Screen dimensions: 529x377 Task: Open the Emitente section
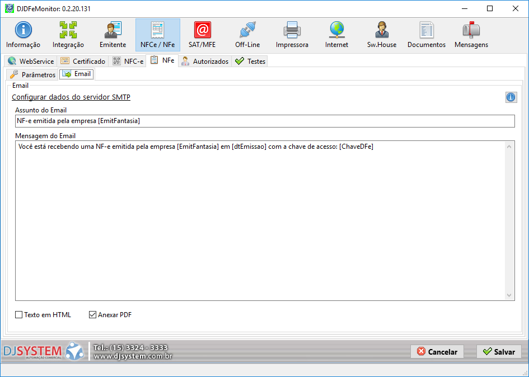pos(113,35)
